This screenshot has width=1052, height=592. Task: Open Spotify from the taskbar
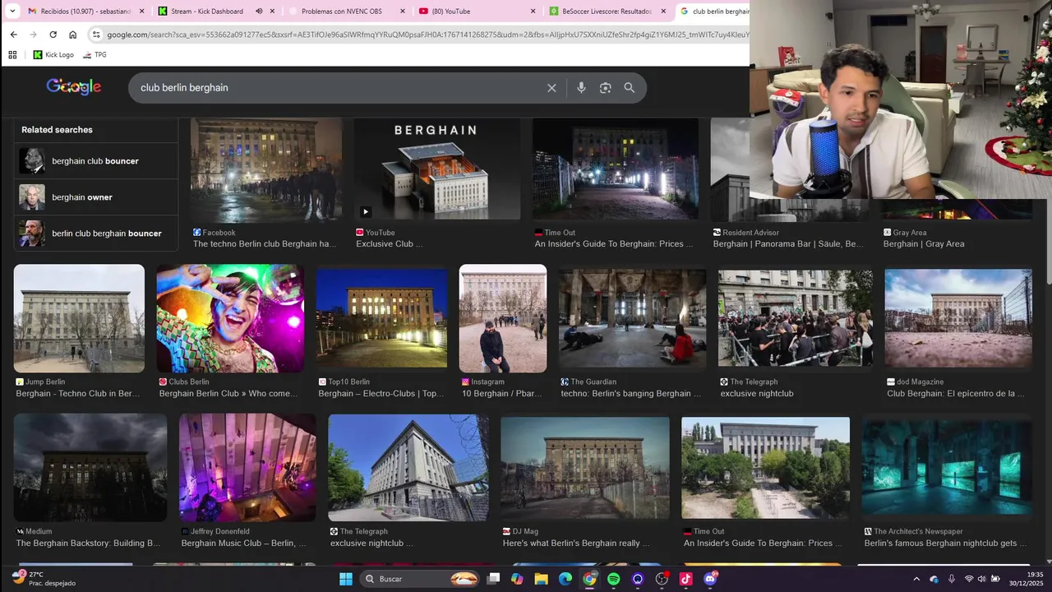click(613, 579)
